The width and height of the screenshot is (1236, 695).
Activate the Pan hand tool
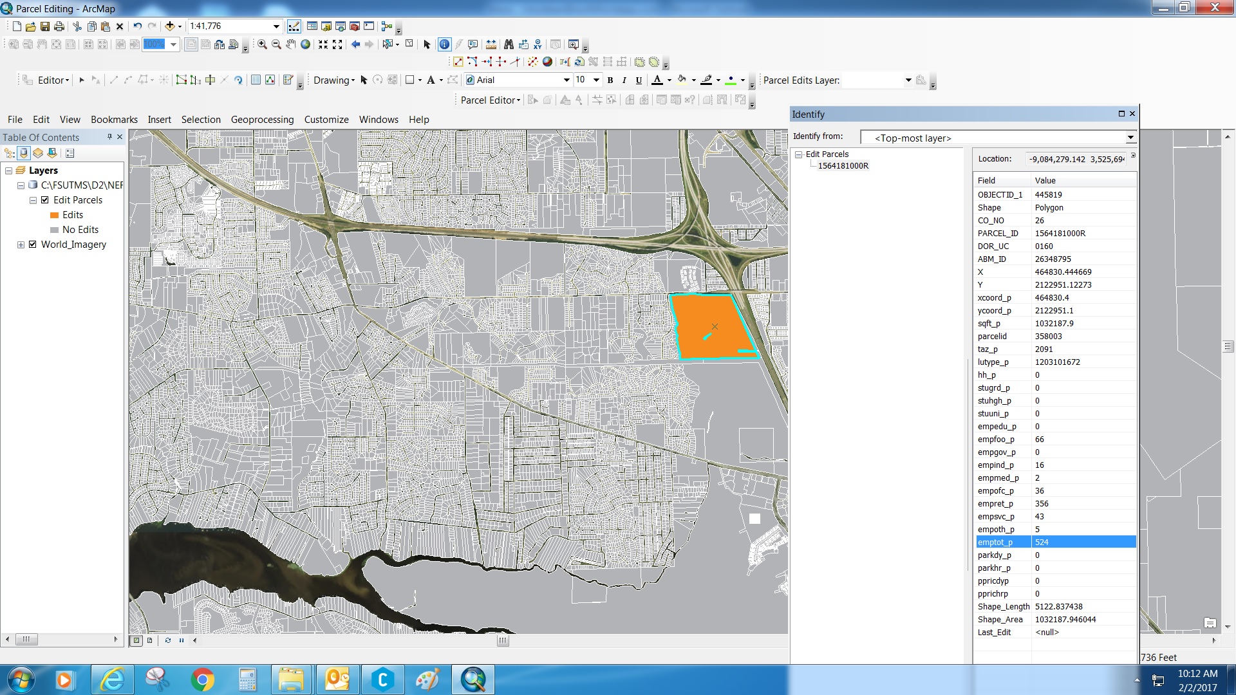coord(291,44)
